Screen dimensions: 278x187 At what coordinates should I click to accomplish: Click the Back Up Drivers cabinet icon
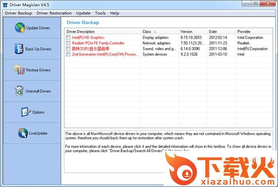click(19, 49)
